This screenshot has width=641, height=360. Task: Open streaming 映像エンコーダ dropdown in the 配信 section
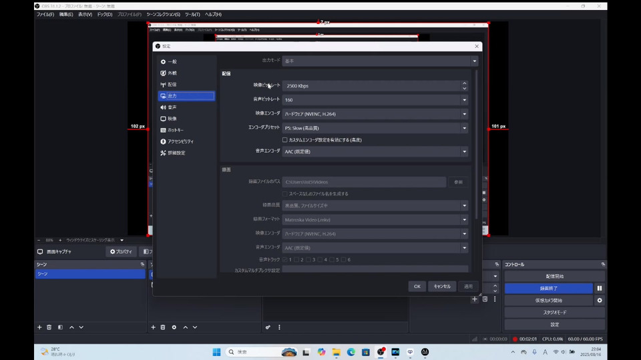tap(375, 114)
